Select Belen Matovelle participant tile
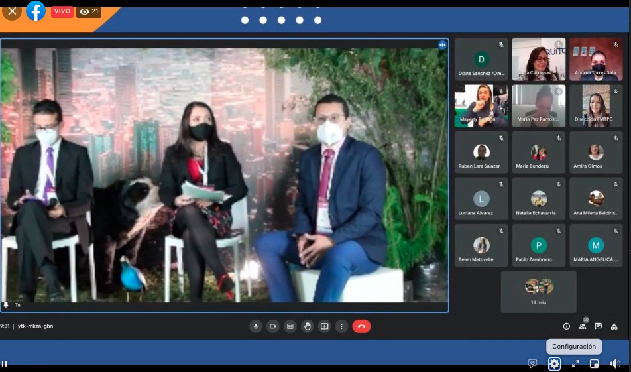This screenshot has height=372, width=631. coord(481,245)
